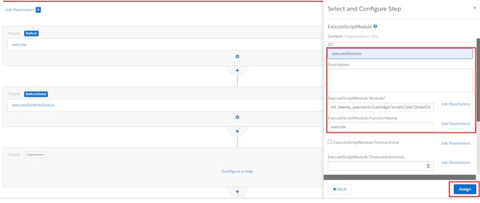Click the TimeoutInSeconds spinner arrows

pyautogui.click(x=428, y=166)
